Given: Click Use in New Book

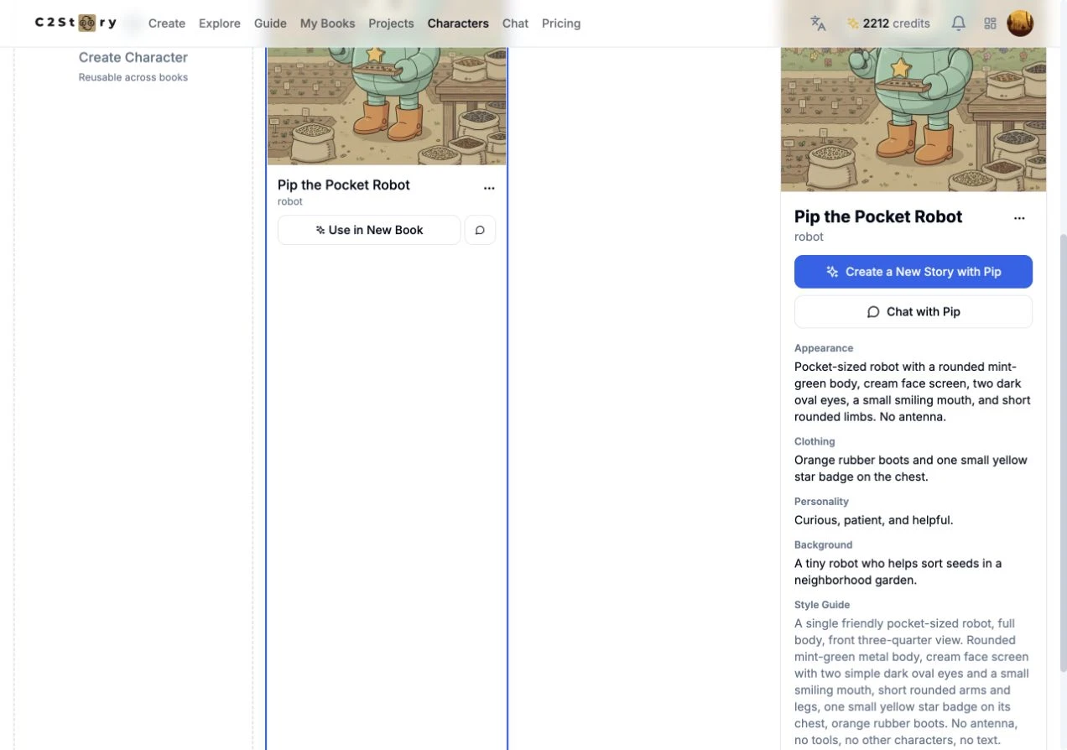Looking at the screenshot, I should click(x=369, y=230).
